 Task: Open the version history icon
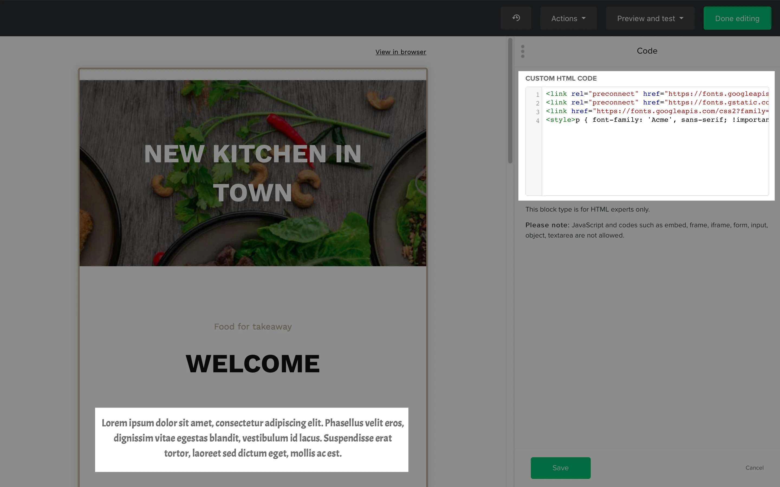coord(516,18)
